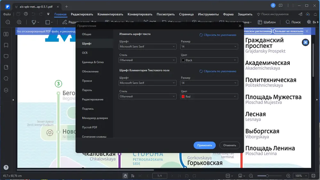The image size is (320, 180).
Task: Expand the text font Microsoft Sans Serif dropdown
Action: tap(148, 46)
